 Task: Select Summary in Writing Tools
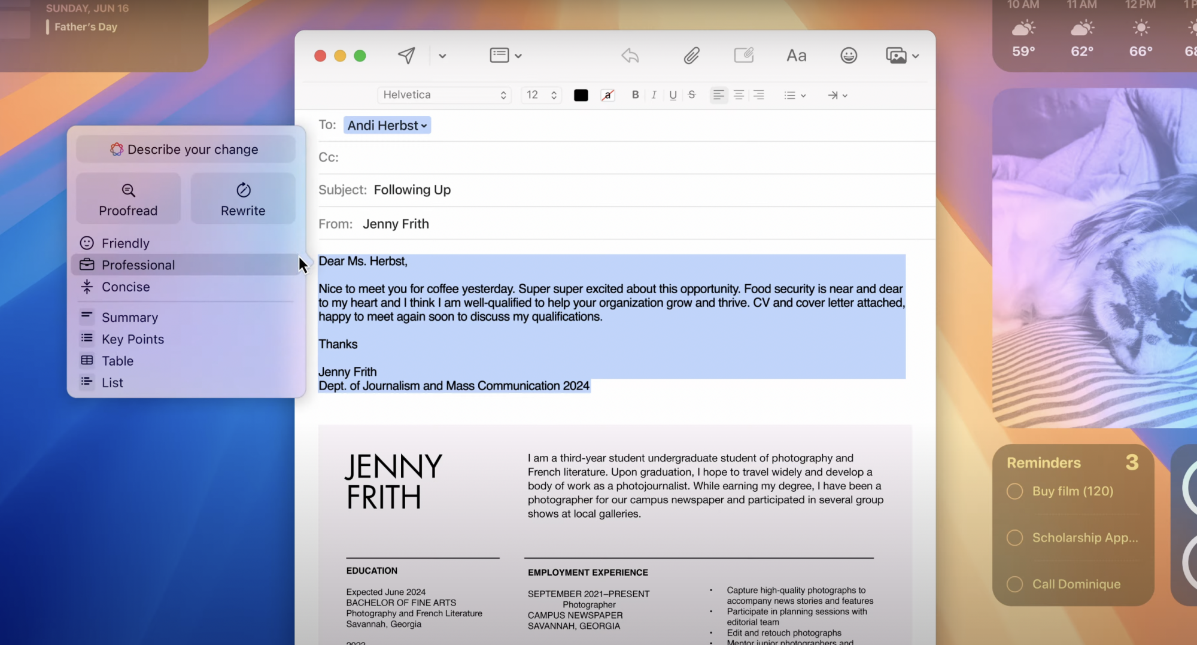(x=186, y=317)
